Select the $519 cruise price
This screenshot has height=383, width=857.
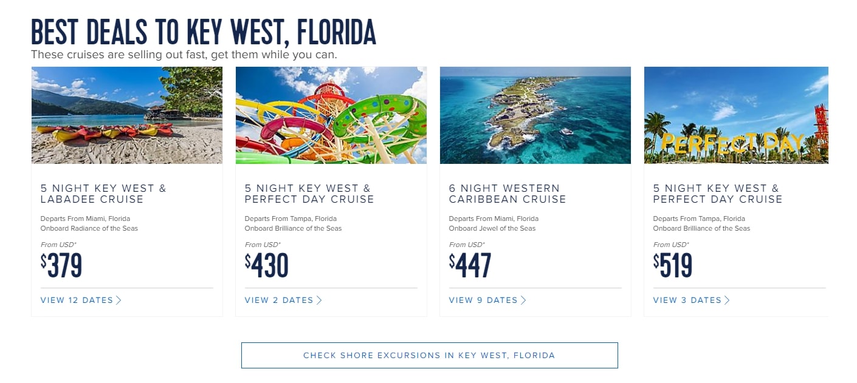click(673, 265)
